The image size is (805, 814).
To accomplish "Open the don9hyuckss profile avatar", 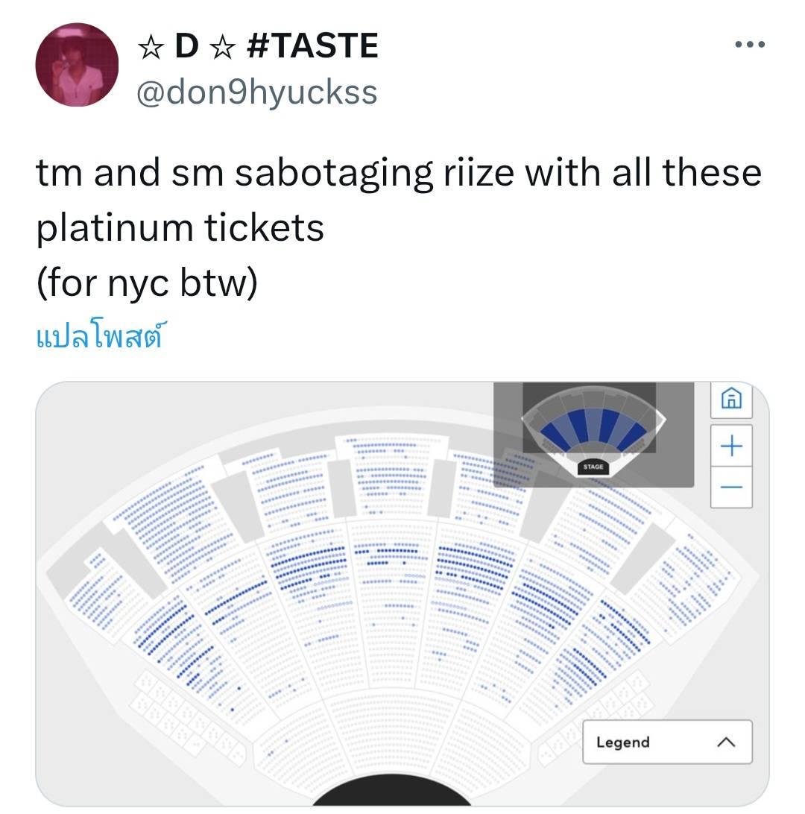I will click(77, 64).
